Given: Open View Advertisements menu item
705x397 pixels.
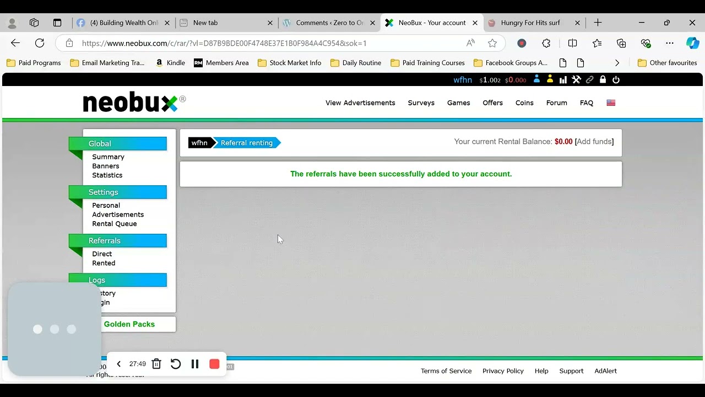Looking at the screenshot, I should click(360, 103).
